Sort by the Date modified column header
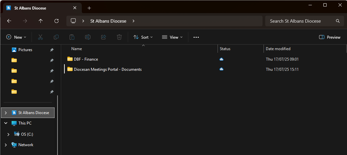 [278, 49]
